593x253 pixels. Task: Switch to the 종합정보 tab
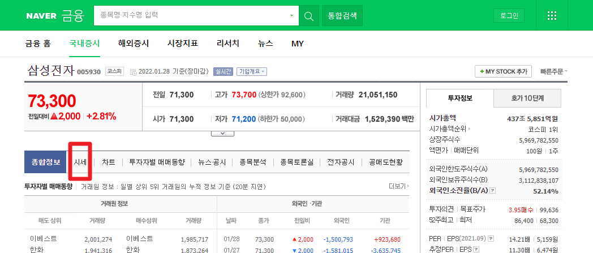45,162
